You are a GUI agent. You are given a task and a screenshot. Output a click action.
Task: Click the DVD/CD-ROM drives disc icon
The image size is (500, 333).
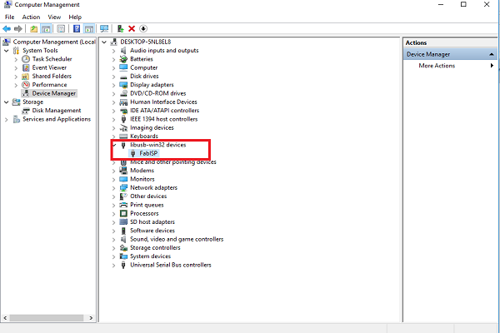pos(123,93)
